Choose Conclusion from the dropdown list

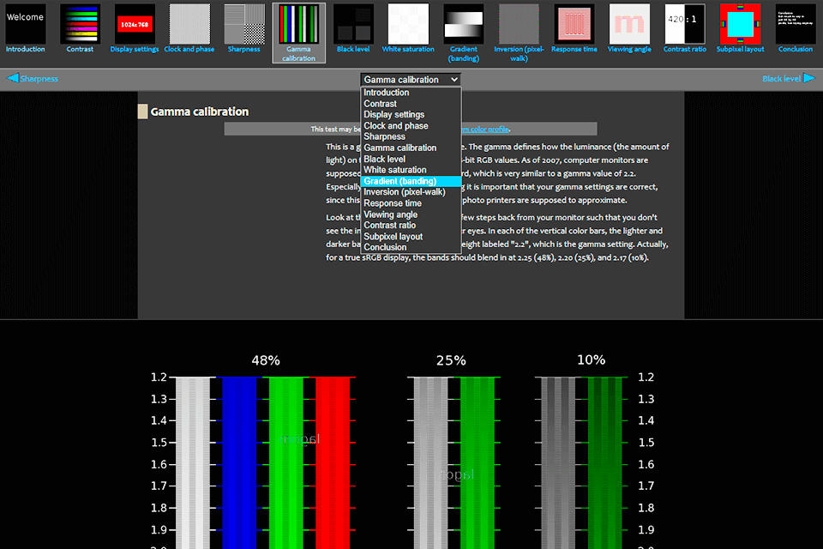tap(385, 247)
